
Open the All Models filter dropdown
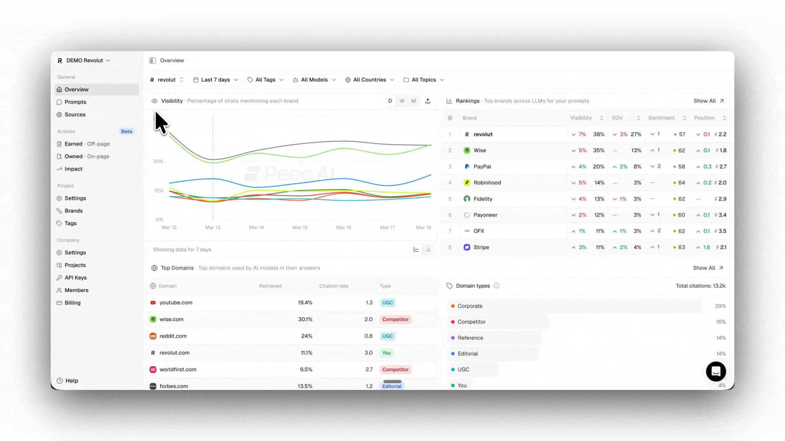coord(314,80)
